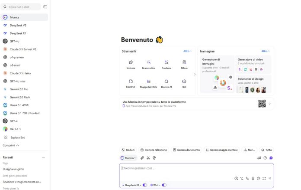This screenshot has height=190, width=301.
Task: Select GPT-4o bot
Action: pos(24,41)
